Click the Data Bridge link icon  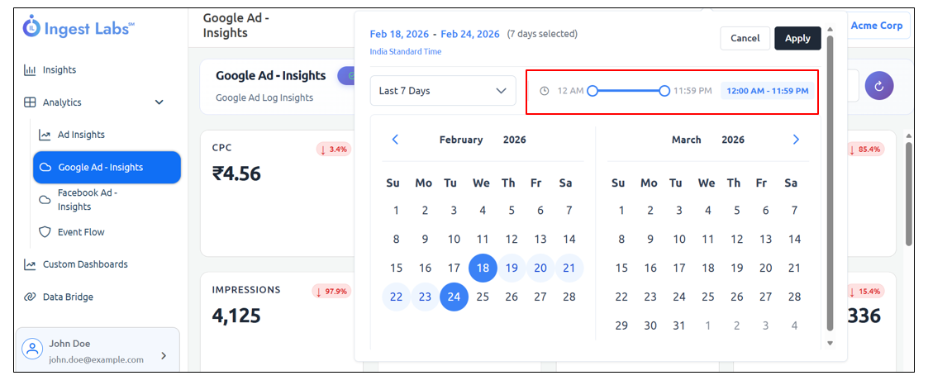pyautogui.click(x=30, y=297)
